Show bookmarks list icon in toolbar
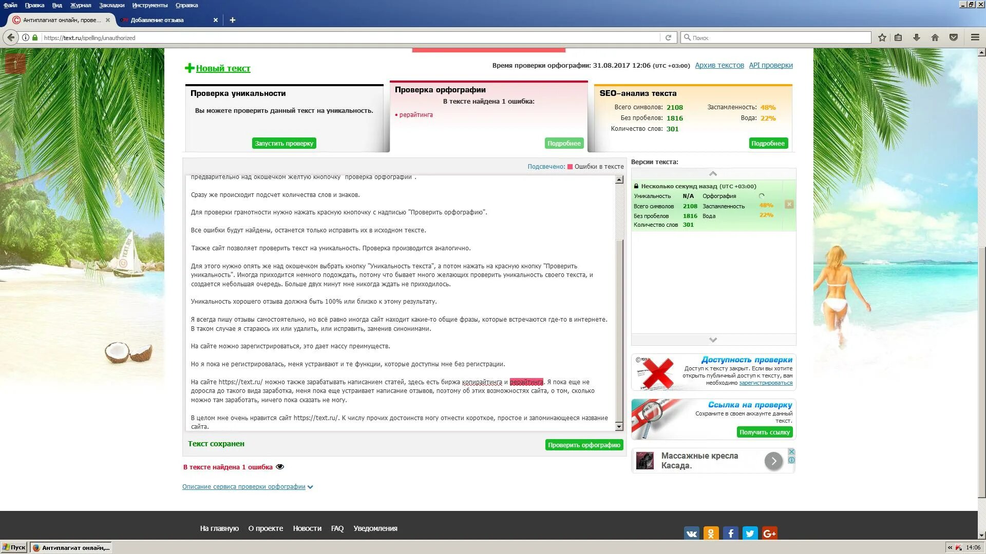The width and height of the screenshot is (986, 554). tap(898, 37)
